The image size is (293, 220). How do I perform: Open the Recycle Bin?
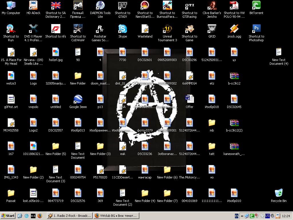coord(278,193)
